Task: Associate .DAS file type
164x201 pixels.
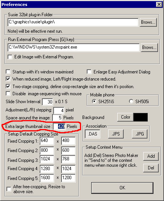Action: pyautogui.click(x=92, y=134)
